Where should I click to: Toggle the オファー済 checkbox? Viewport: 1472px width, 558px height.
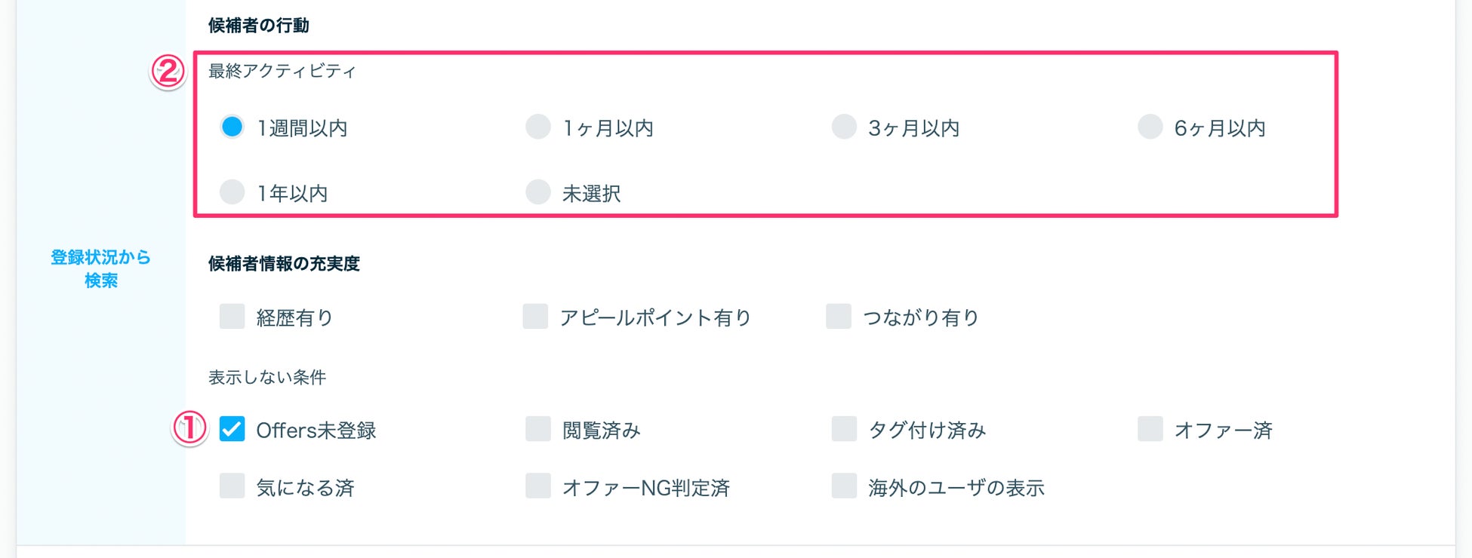[1150, 429]
